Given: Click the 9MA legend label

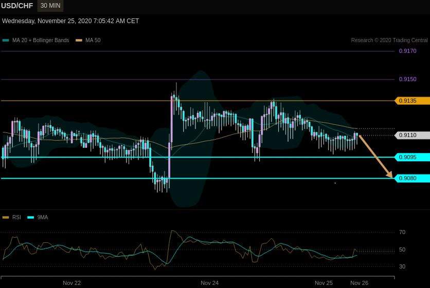Looking at the screenshot, I should [x=43, y=217].
